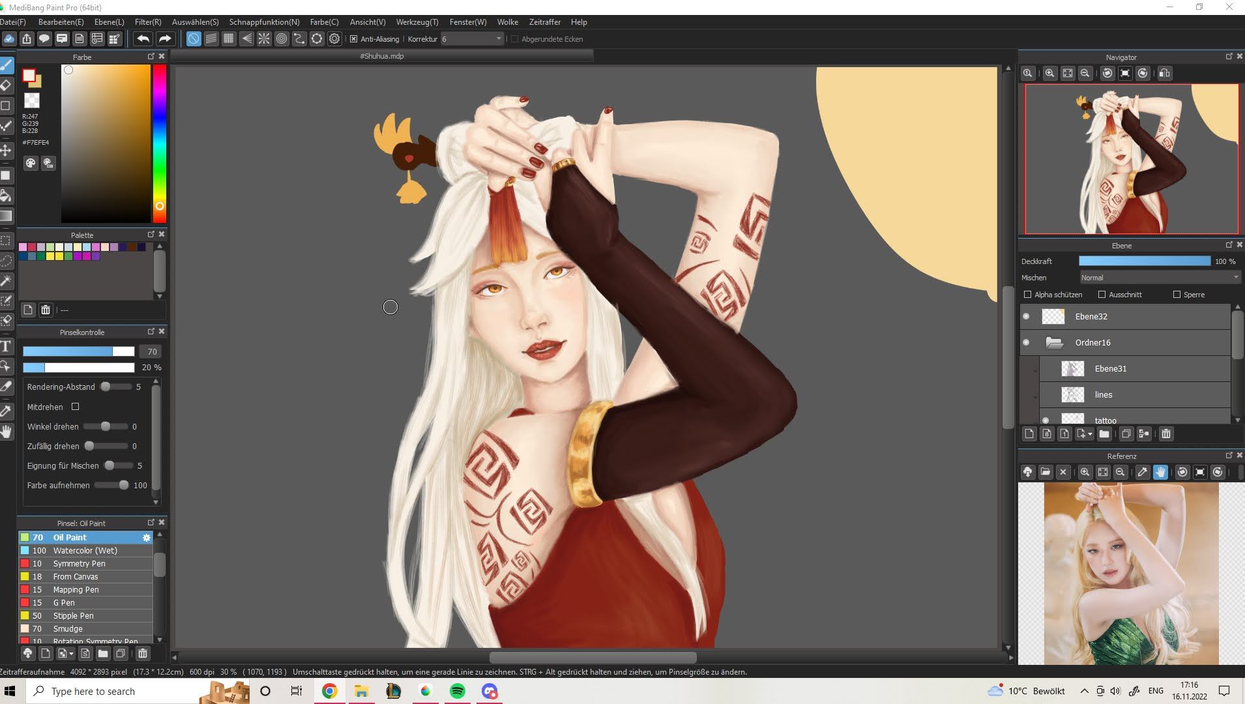This screenshot has width=1245, height=704.
Task: Open the Zeitraffer menu
Action: point(544,22)
